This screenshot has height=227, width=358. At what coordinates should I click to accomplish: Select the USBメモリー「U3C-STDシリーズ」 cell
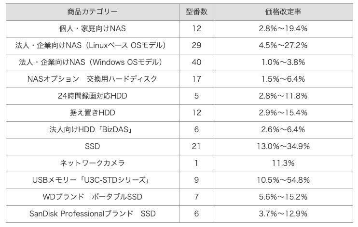[x=92, y=180]
